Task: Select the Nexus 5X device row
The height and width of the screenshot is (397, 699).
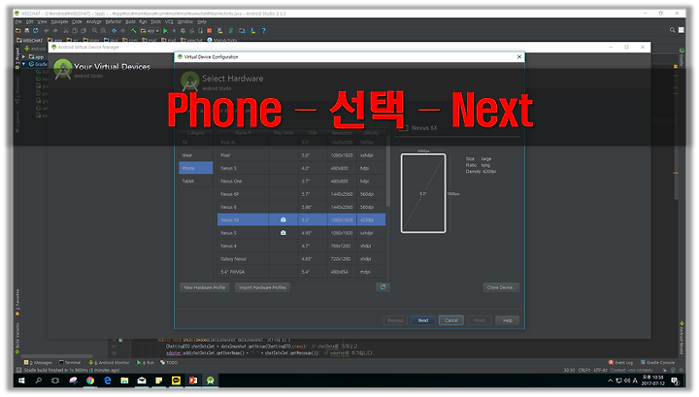Action: coord(301,219)
